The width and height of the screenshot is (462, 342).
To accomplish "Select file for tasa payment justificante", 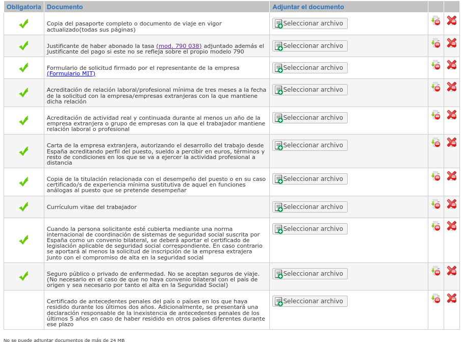I will [x=310, y=46].
